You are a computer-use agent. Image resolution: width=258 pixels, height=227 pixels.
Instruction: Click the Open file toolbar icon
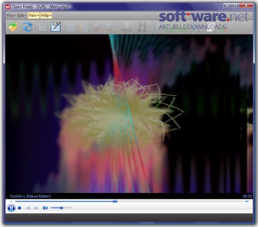pos(13,27)
